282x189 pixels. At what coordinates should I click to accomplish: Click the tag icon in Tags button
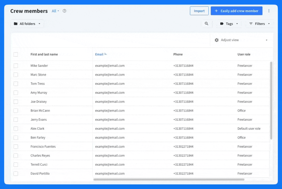(x=222, y=24)
